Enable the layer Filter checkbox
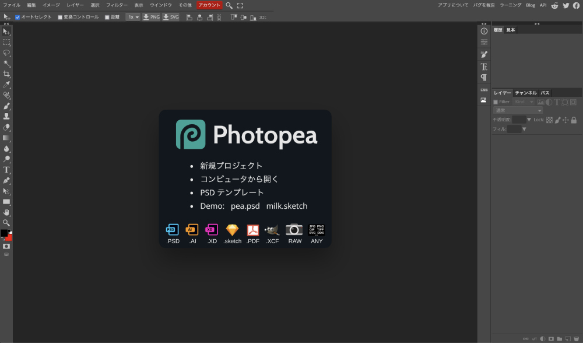This screenshot has height=343, width=583. click(x=495, y=102)
